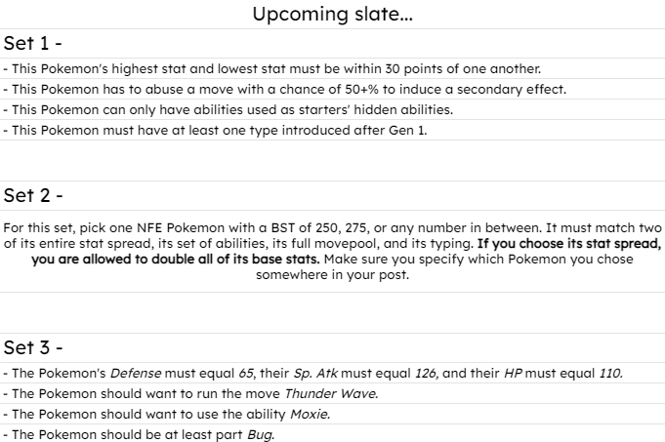665x442 pixels.
Task: Select the 50+% secondary effect rule row
Action: tap(332, 89)
